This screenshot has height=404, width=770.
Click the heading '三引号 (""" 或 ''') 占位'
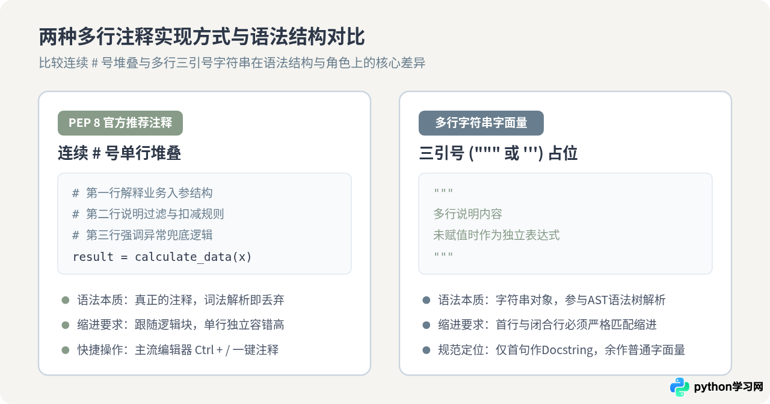click(498, 153)
